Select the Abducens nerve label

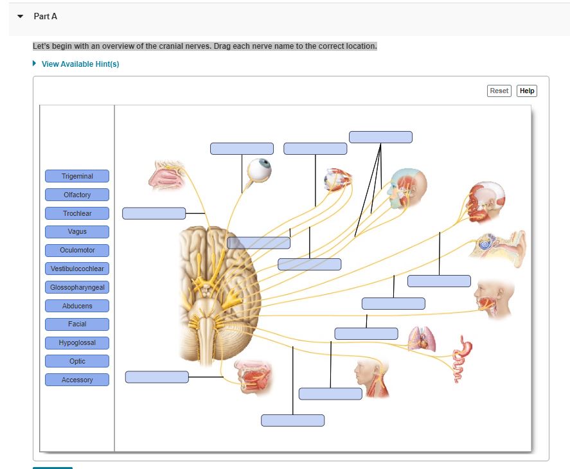[x=77, y=306]
